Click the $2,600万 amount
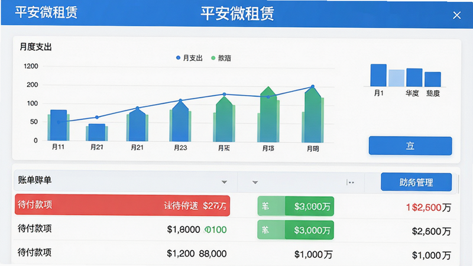Screen dimensions: 473x266 coord(432,232)
